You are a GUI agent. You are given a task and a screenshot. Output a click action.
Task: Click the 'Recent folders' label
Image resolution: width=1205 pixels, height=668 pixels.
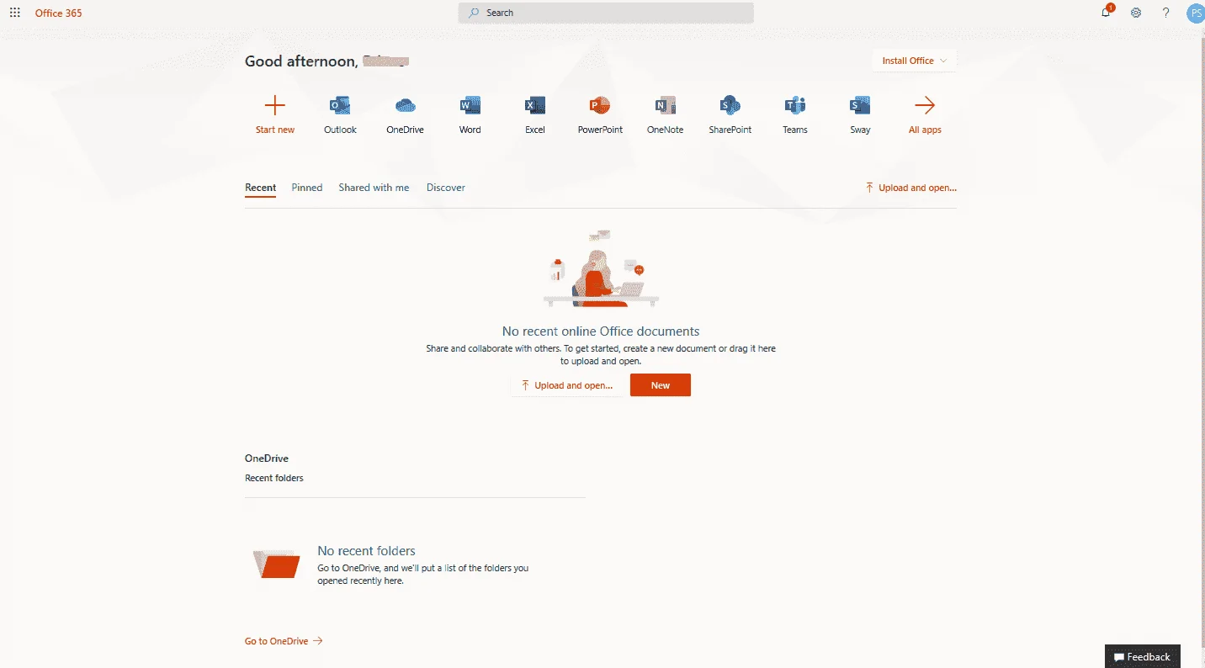click(274, 478)
